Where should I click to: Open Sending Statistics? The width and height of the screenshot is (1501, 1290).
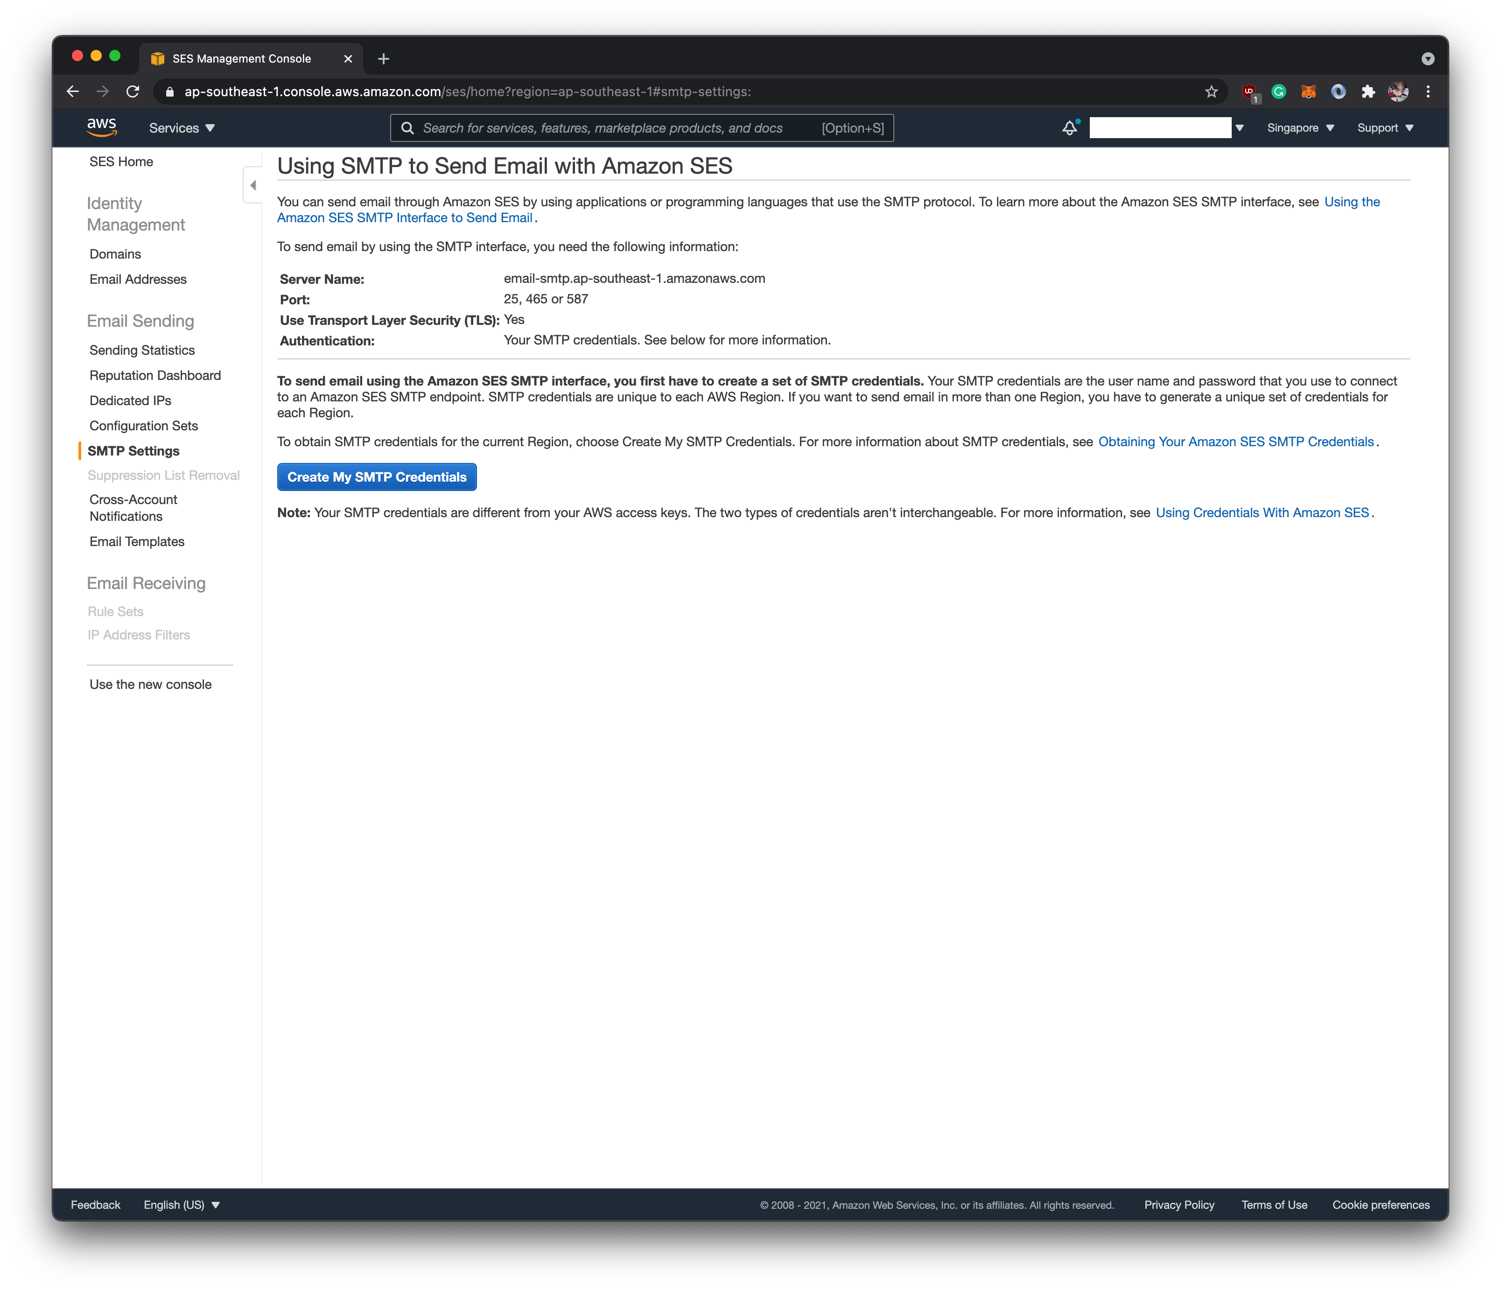coord(142,351)
